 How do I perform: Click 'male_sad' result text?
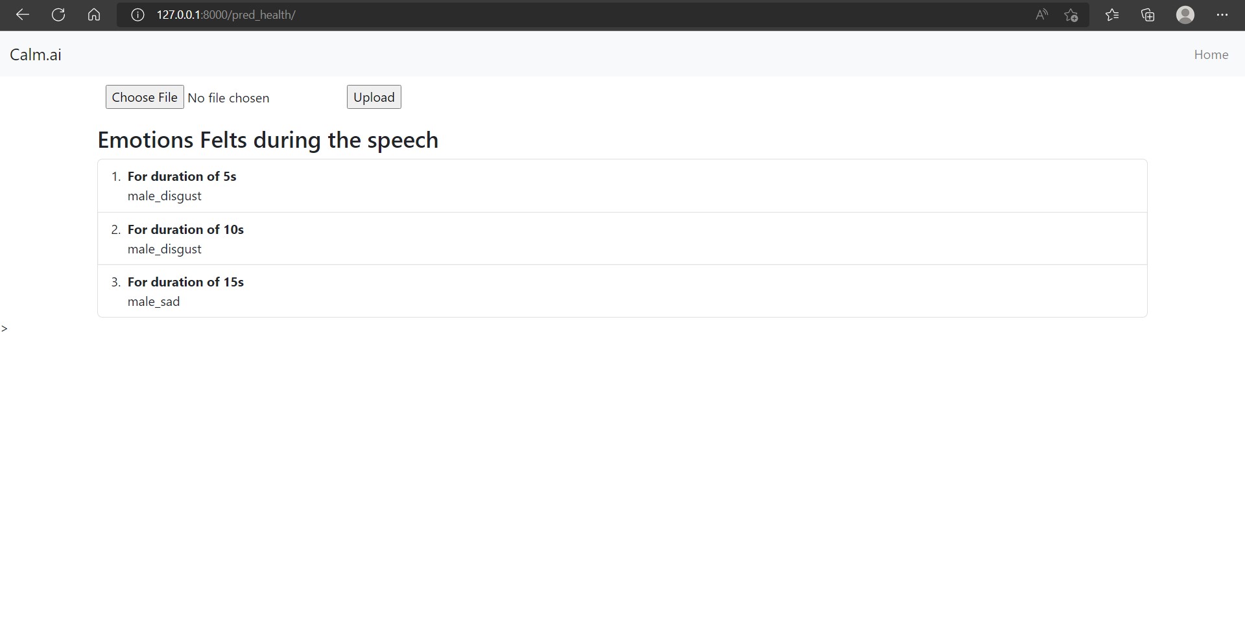point(154,301)
